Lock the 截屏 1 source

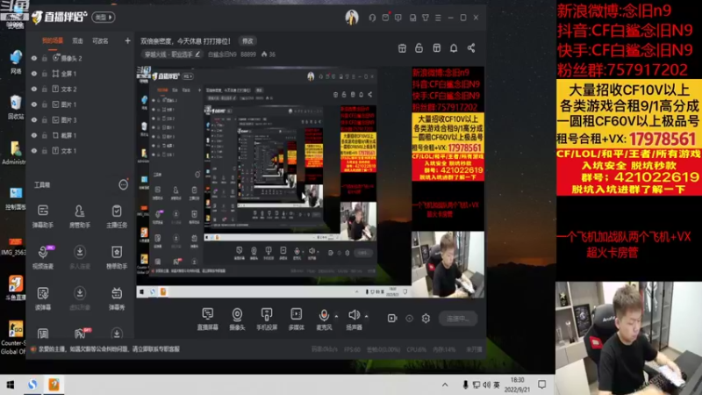pyautogui.click(x=45, y=135)
